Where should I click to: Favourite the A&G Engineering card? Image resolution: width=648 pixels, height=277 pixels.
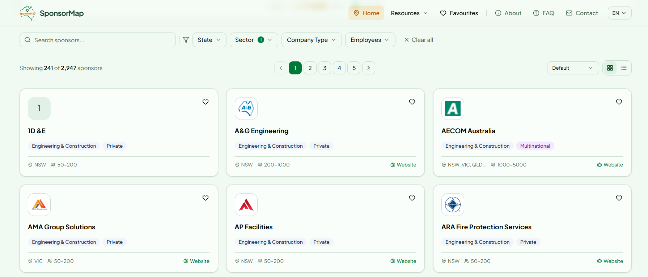pyautogui.click(x=412, y=102)
